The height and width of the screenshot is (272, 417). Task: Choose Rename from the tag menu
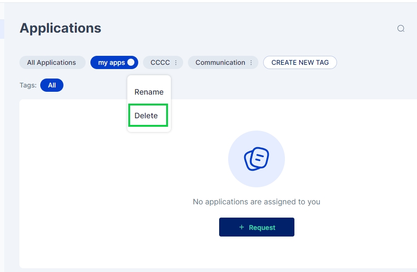[149, 92]
